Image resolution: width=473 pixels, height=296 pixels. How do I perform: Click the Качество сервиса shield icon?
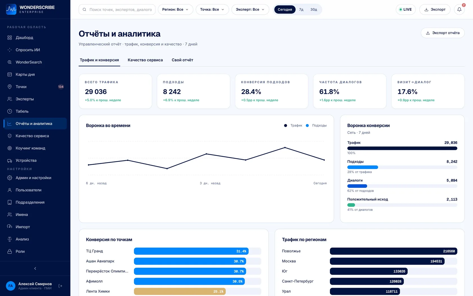click(x=10, y=136)
